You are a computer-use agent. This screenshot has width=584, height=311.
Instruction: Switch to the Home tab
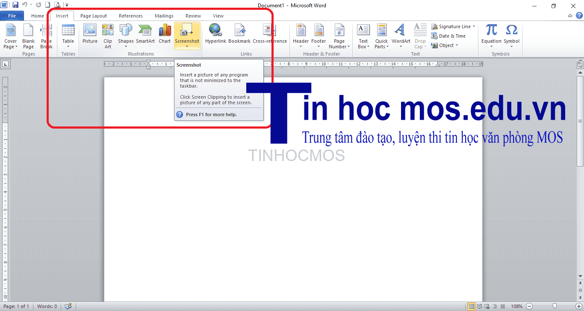pyautogui.click(x=38, y=16)
